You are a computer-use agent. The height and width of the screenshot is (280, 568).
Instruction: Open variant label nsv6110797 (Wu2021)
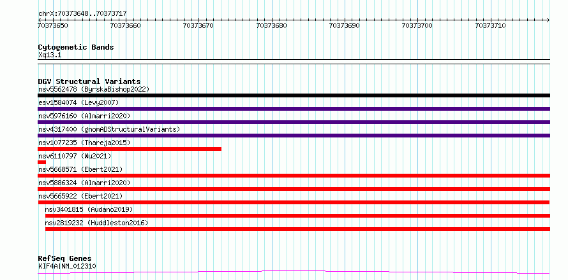pos(75,156)
